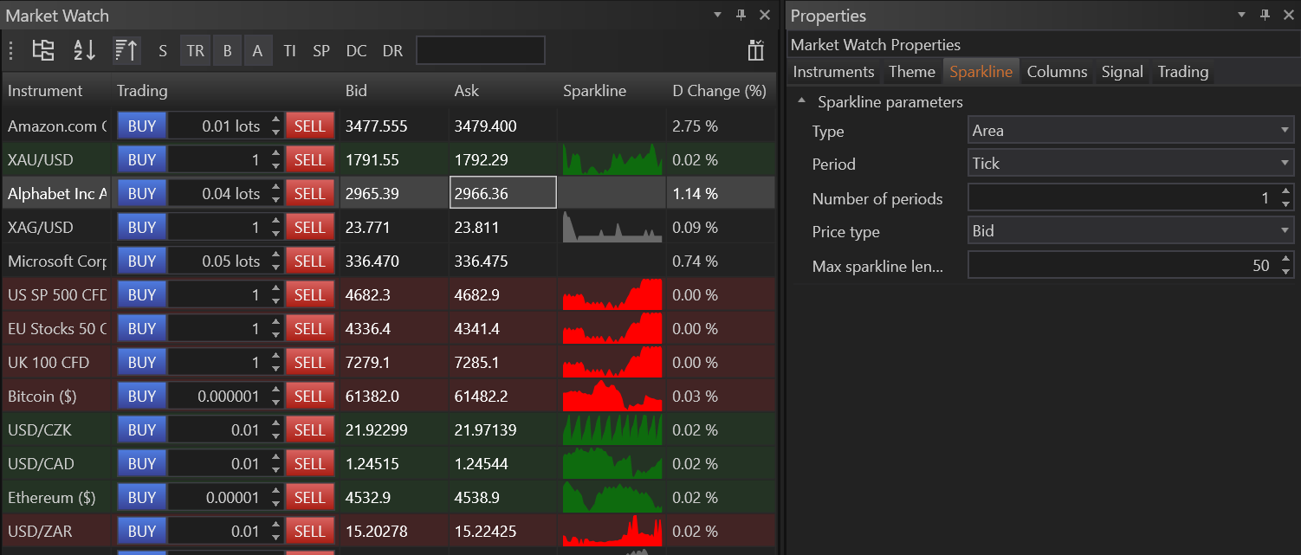The image size is (1301, 555).
Task: Click the ascending sort order icon
Action: pyautogui.click(x=126, y=51)
